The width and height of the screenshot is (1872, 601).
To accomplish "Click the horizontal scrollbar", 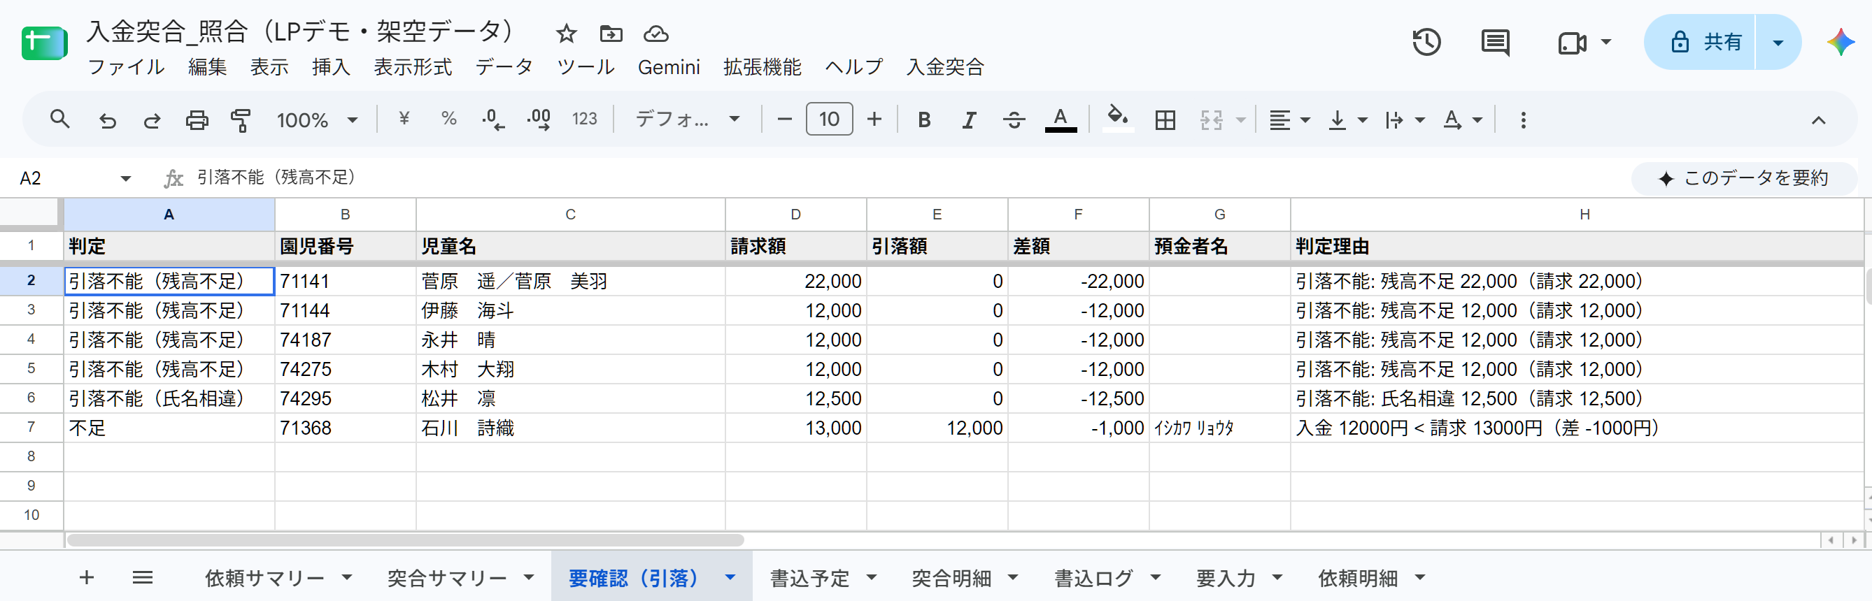I will [406, 540].
